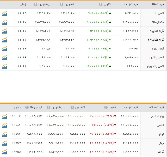Open the انس طلا row label
167x157 pixels.
[159, 13]
